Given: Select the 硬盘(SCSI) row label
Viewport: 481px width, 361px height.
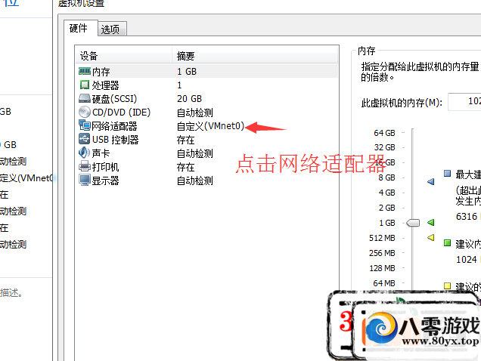Looking at the screenshot, I should (114, 99).
